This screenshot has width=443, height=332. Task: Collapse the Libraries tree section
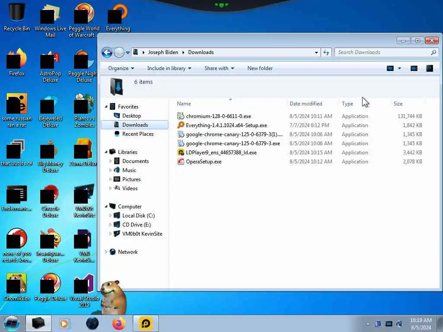point(106,152)
